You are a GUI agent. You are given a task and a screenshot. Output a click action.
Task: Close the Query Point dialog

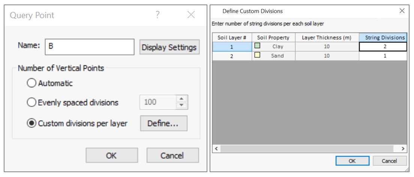191,15
